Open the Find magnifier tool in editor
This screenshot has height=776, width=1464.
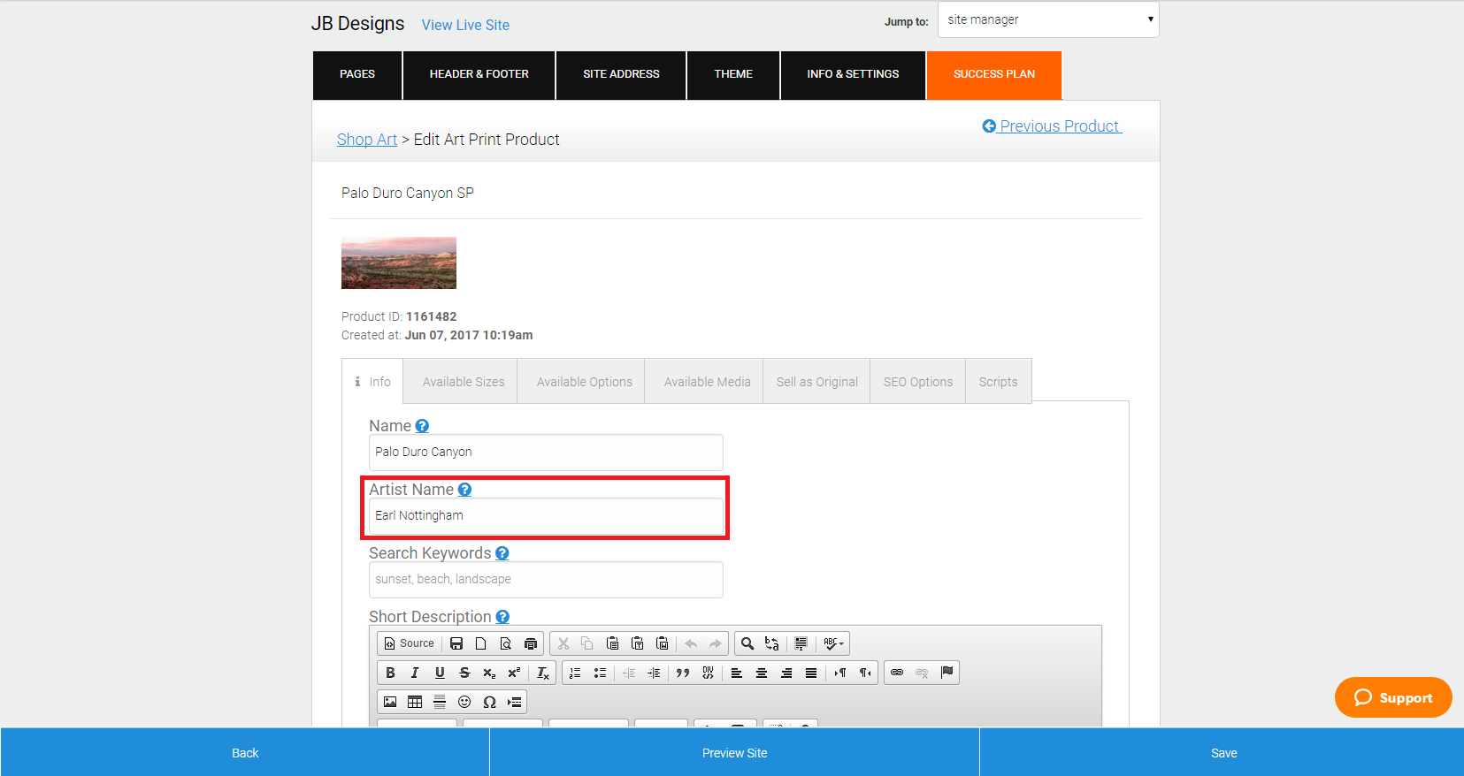(747, 643)
